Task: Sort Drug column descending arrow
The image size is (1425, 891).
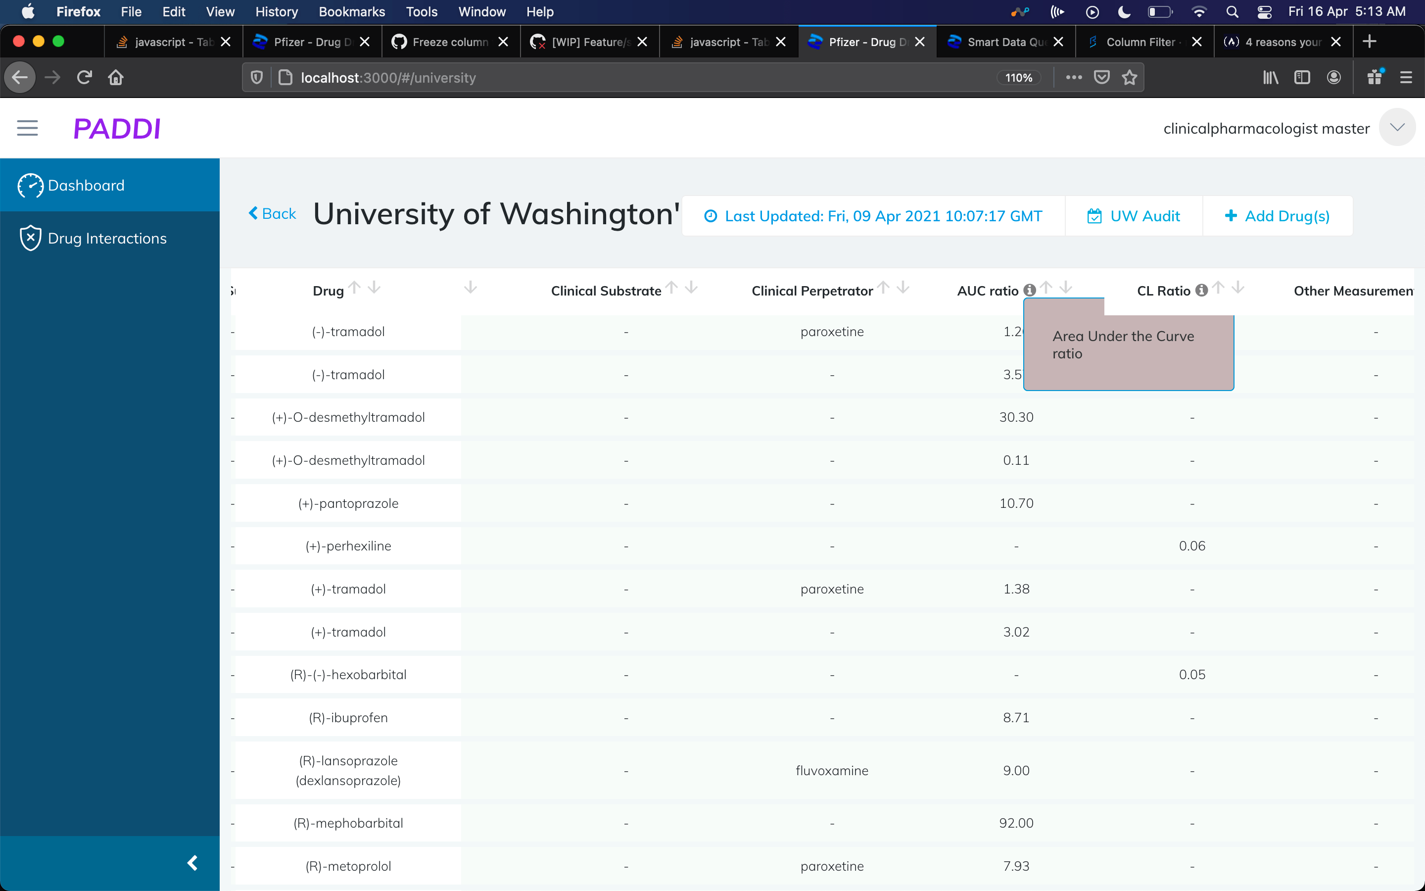Action: [374, 287]
